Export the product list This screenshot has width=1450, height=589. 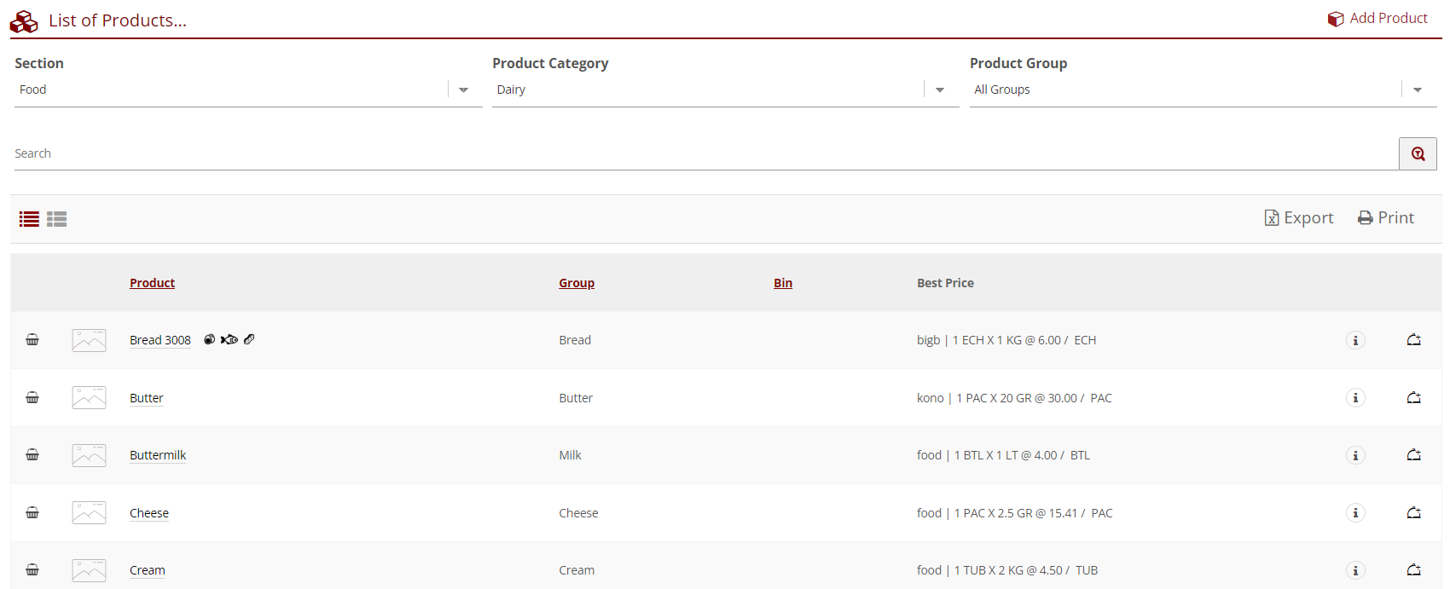pyautogui.click(x=1299, y=218)
